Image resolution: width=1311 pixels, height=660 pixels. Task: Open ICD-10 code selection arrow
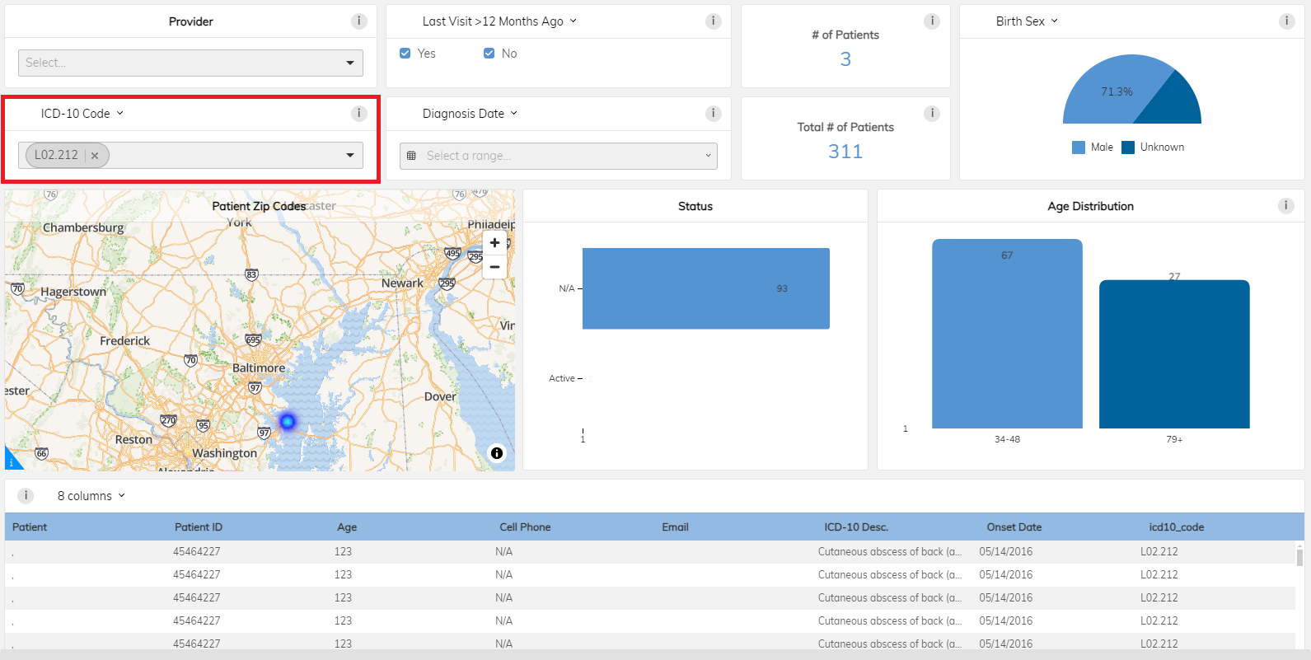350,155
